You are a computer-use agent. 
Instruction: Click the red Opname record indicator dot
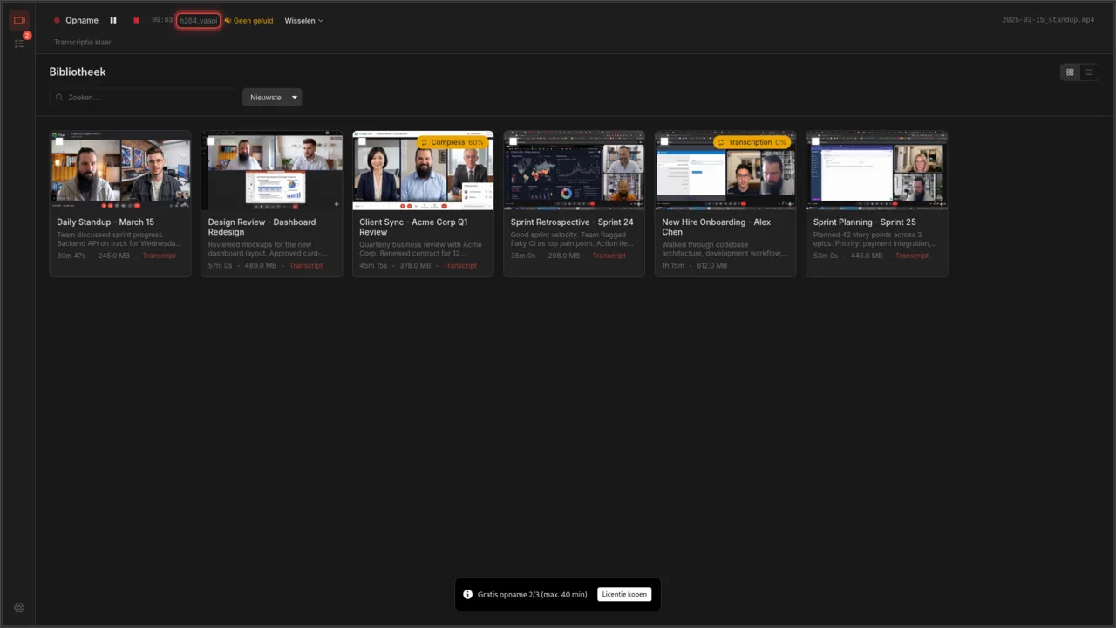click(x=57, y=20)
